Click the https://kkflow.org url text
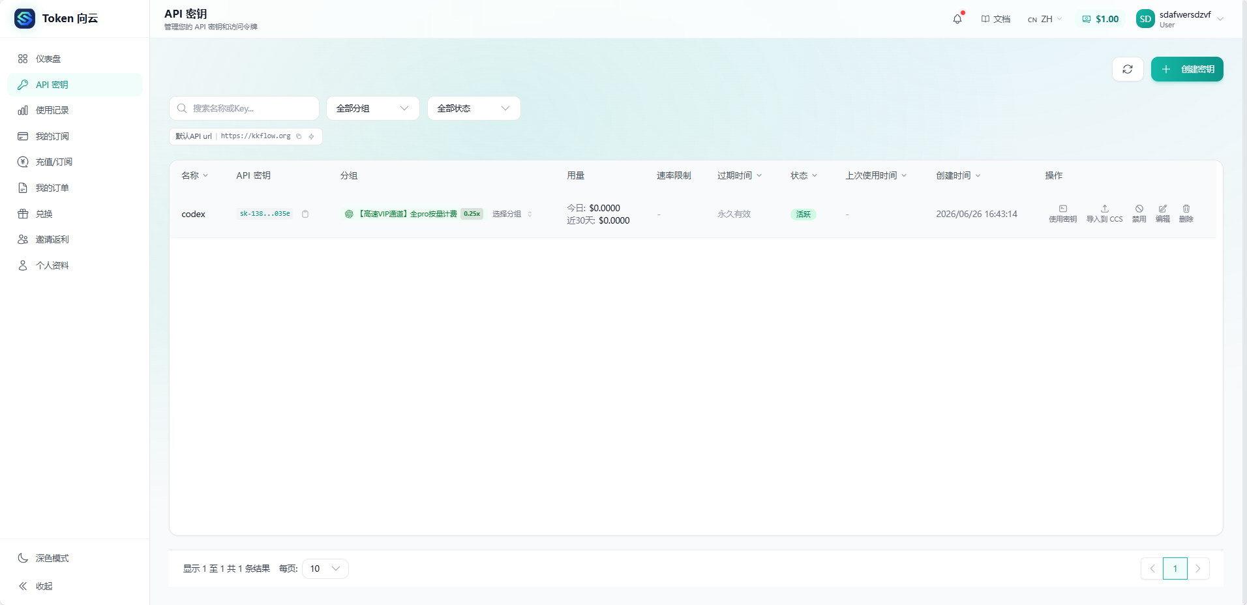 coord(256,136)
